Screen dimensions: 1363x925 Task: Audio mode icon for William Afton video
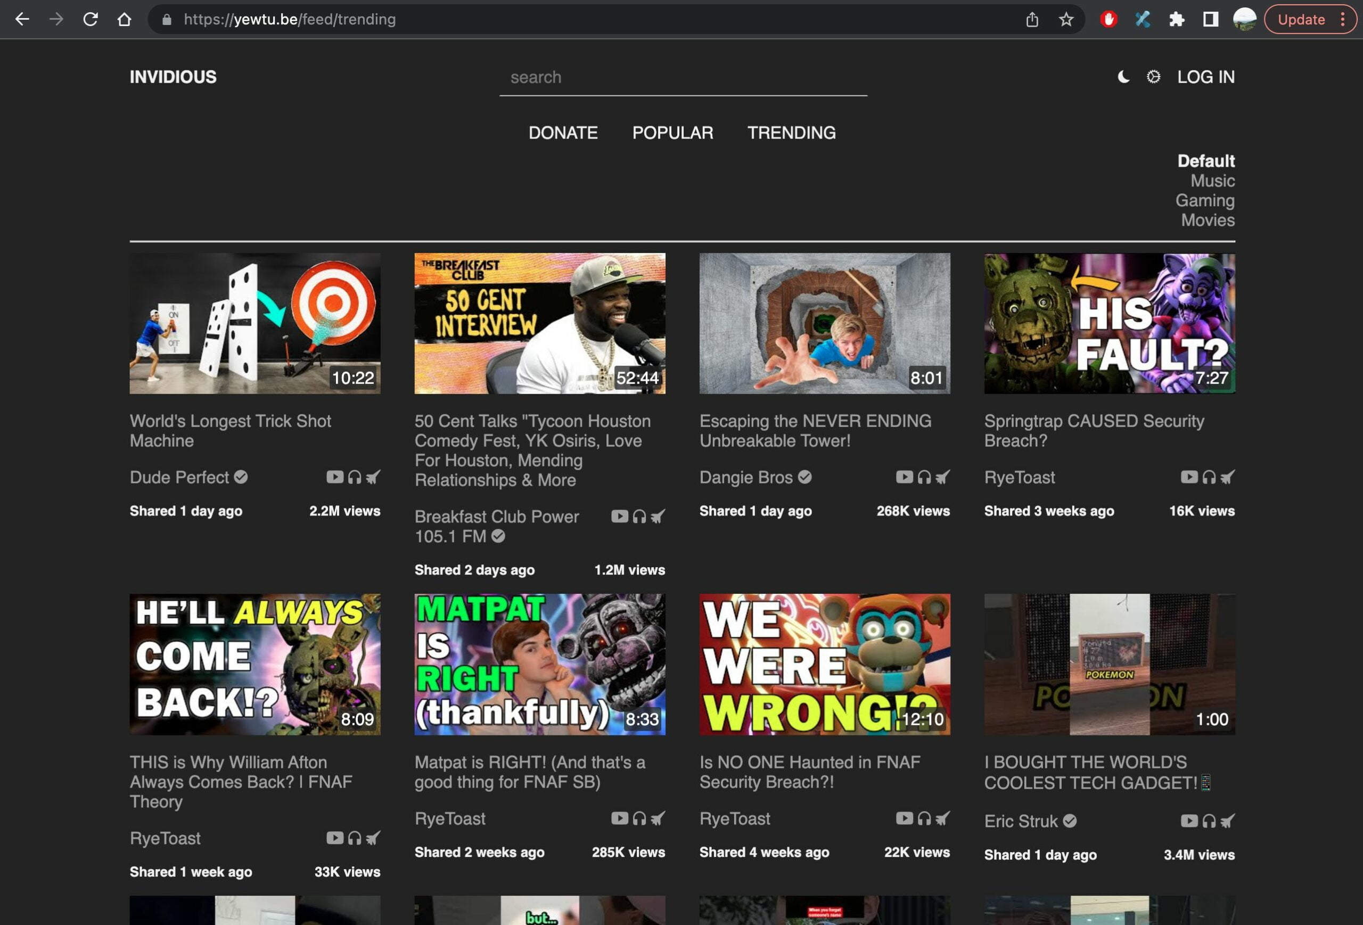354,838
